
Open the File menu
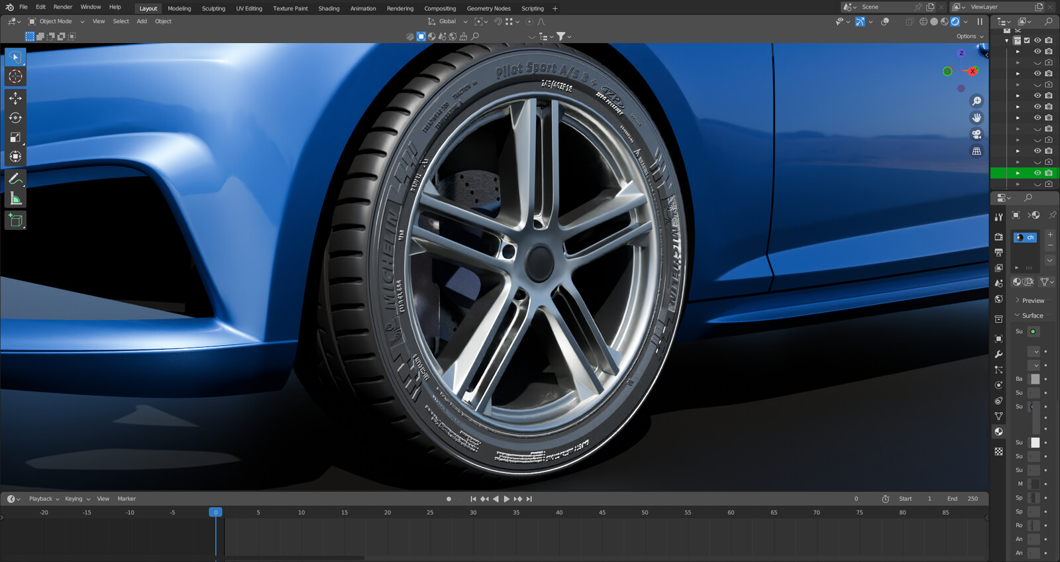pyautogui.click(x=23, y=7)
